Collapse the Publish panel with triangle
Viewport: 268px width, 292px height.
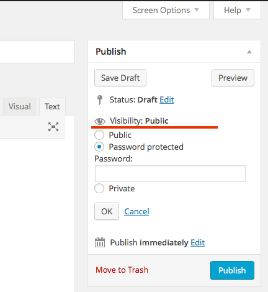point(249,52)
